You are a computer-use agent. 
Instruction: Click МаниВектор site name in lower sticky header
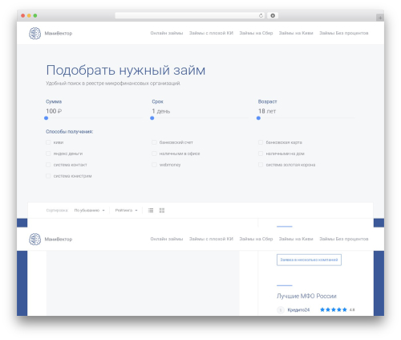coord(59,240)
